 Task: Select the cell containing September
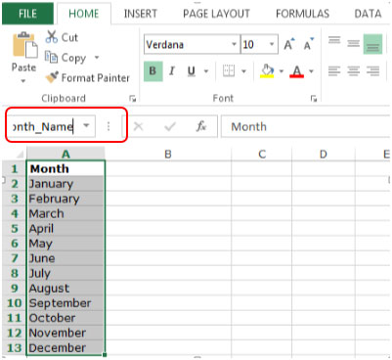coord(65,303)
